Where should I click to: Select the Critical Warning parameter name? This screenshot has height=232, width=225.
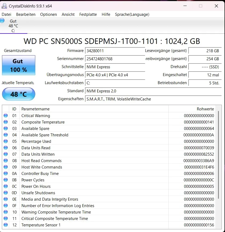point(36,116)
